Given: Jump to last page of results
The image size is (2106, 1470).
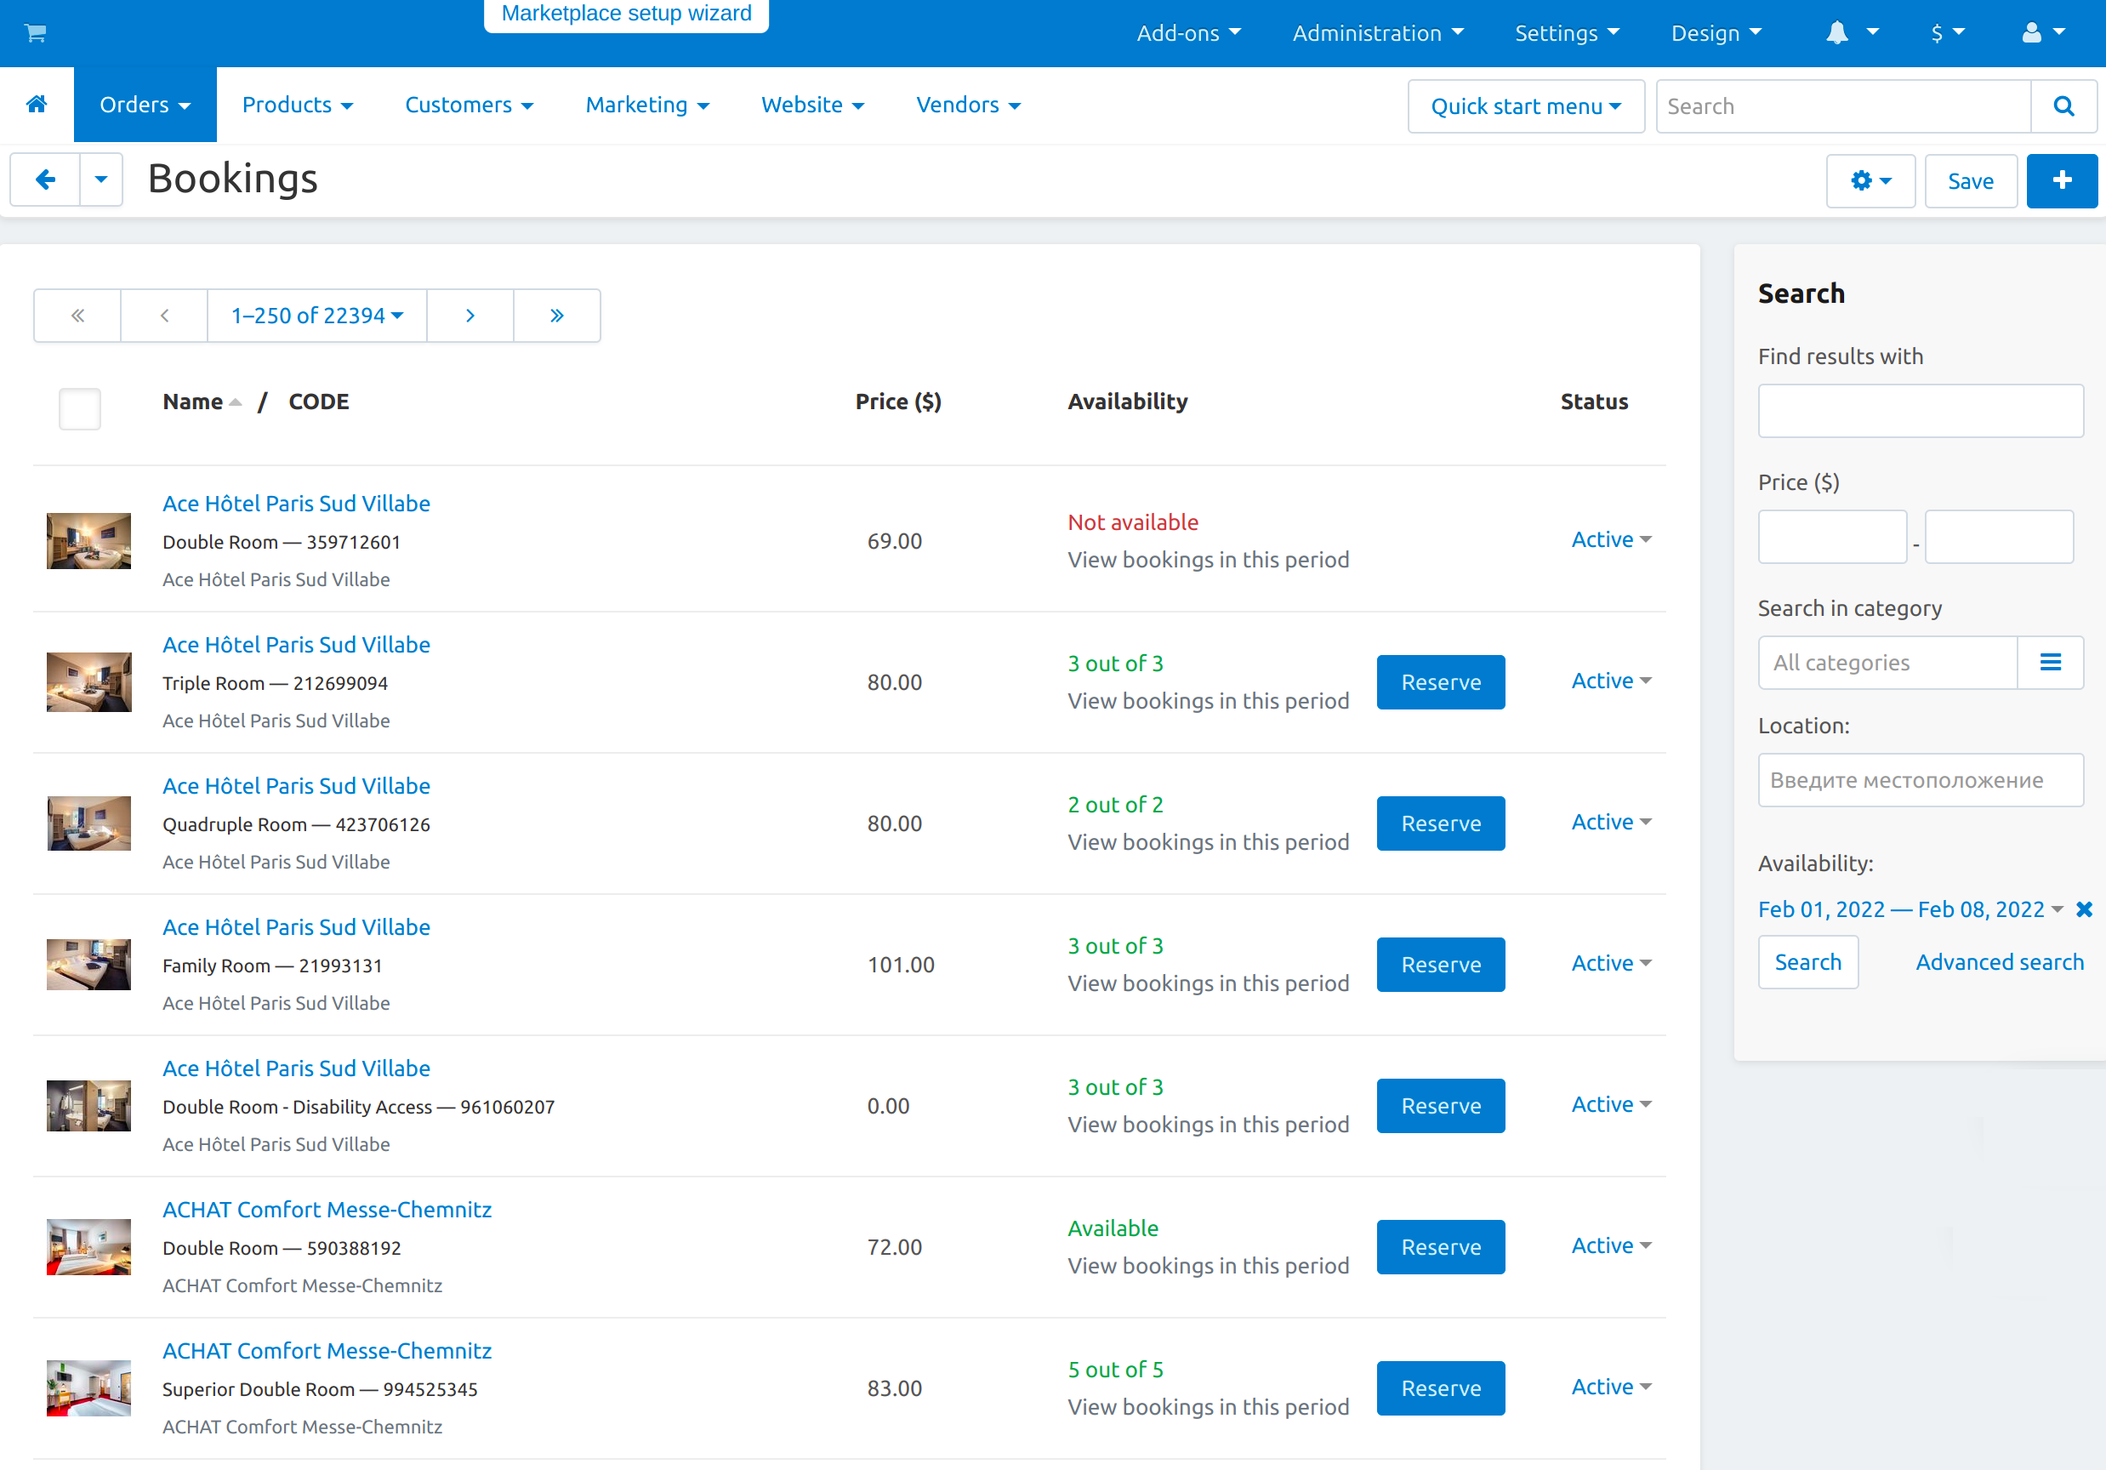Looking at the screenshot, I should [x=557, y=316].
